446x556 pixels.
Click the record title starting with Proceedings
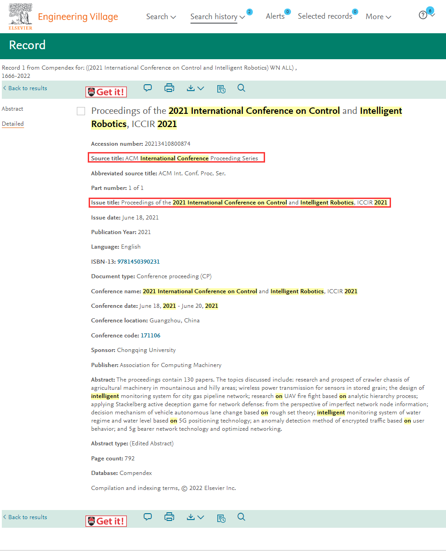(x=247, y=117)
